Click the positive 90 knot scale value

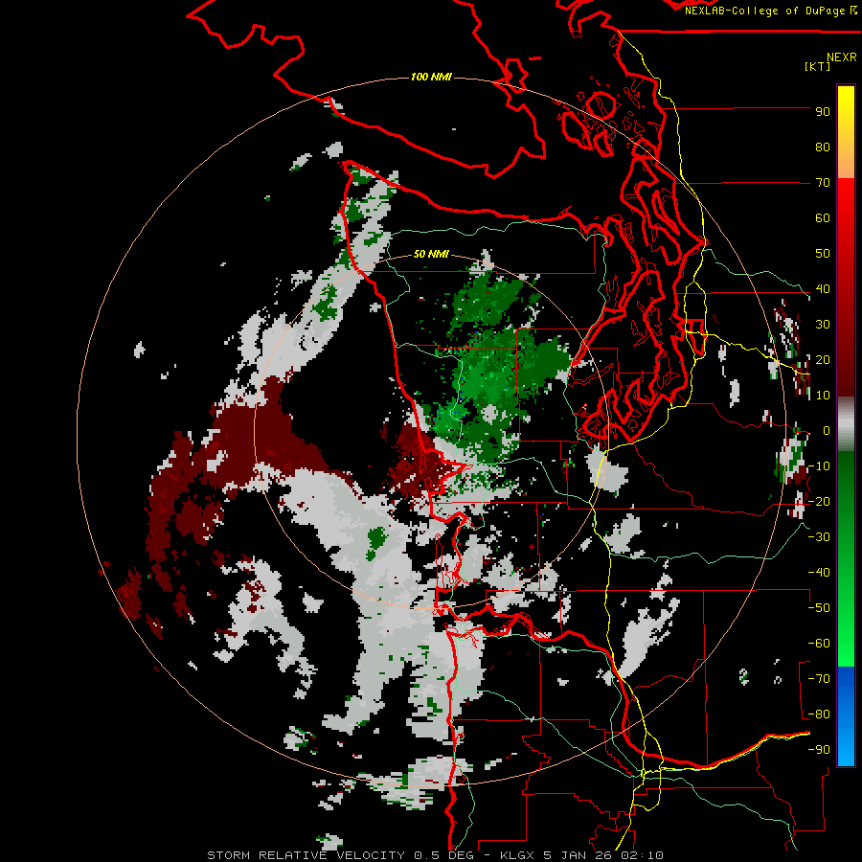pos(823,112)
